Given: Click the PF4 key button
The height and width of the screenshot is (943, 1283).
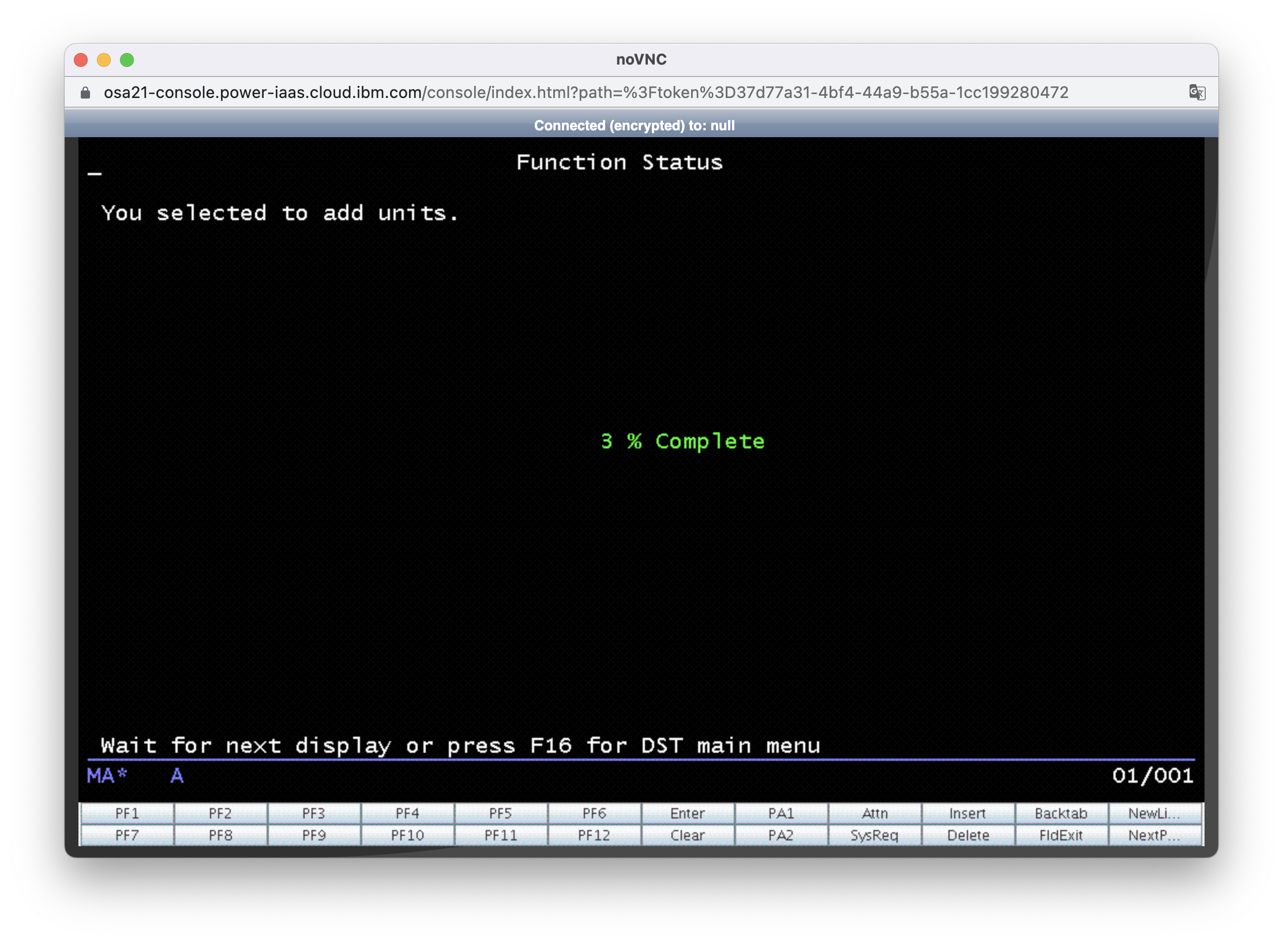Looking at the screenshot, I should tap(407, 813).
